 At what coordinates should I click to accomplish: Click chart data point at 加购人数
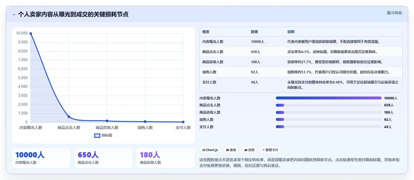(145, 122)
